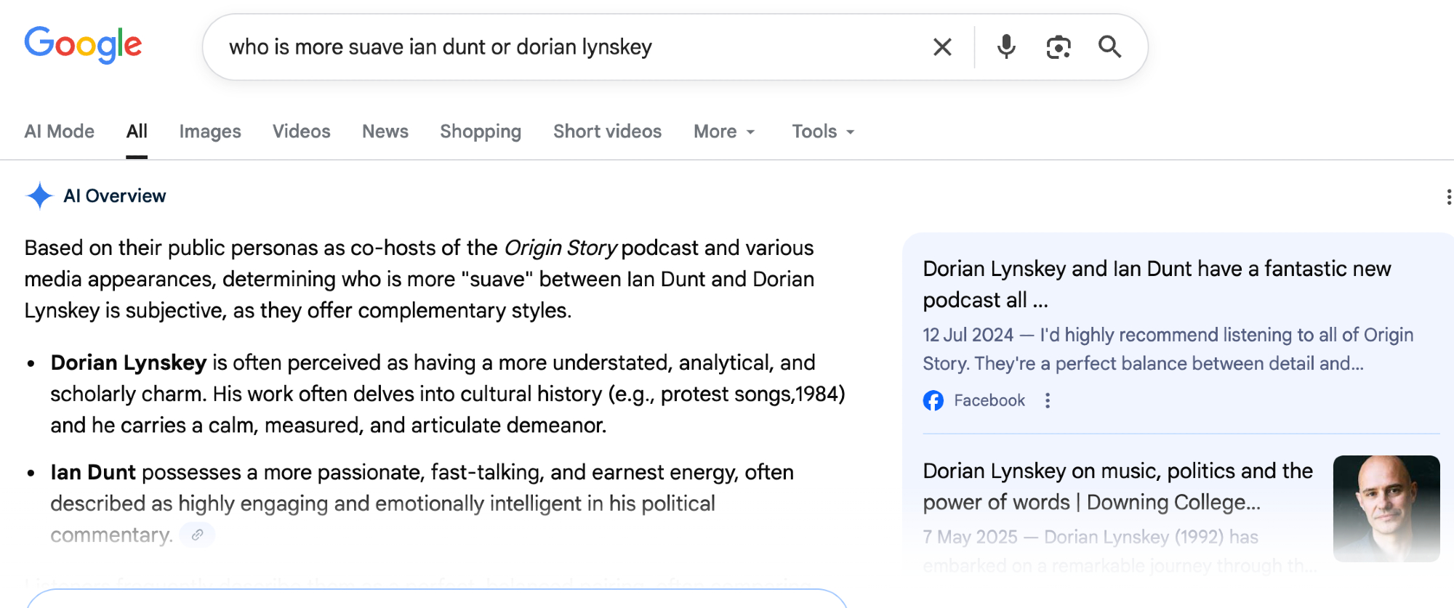
Task: Switch to AI Mode tab
Action: [x=60, y=131]
